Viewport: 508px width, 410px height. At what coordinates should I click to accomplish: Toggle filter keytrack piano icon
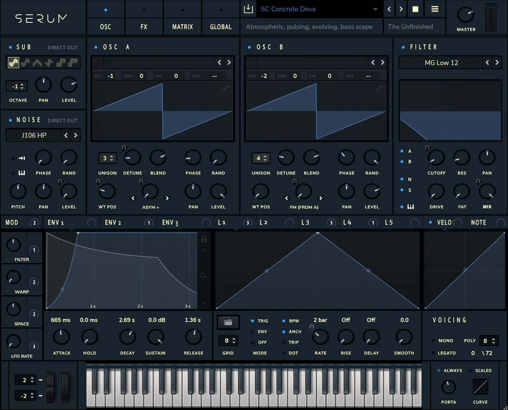(411, 207)
